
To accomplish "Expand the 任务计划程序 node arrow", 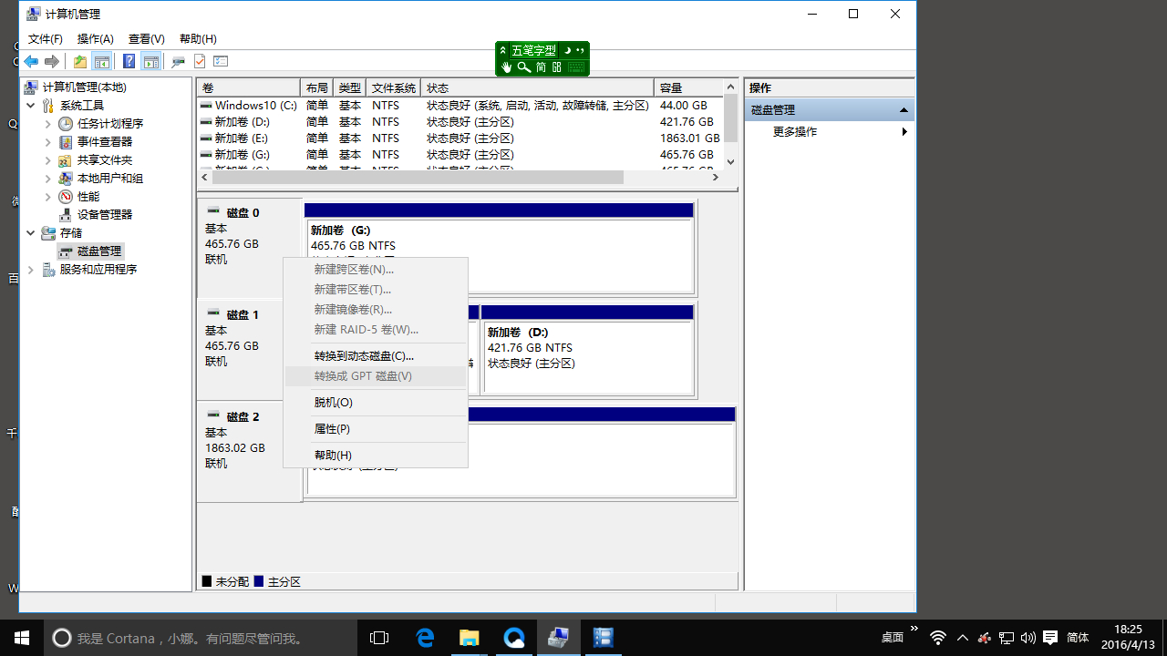I will click(48, 124).
